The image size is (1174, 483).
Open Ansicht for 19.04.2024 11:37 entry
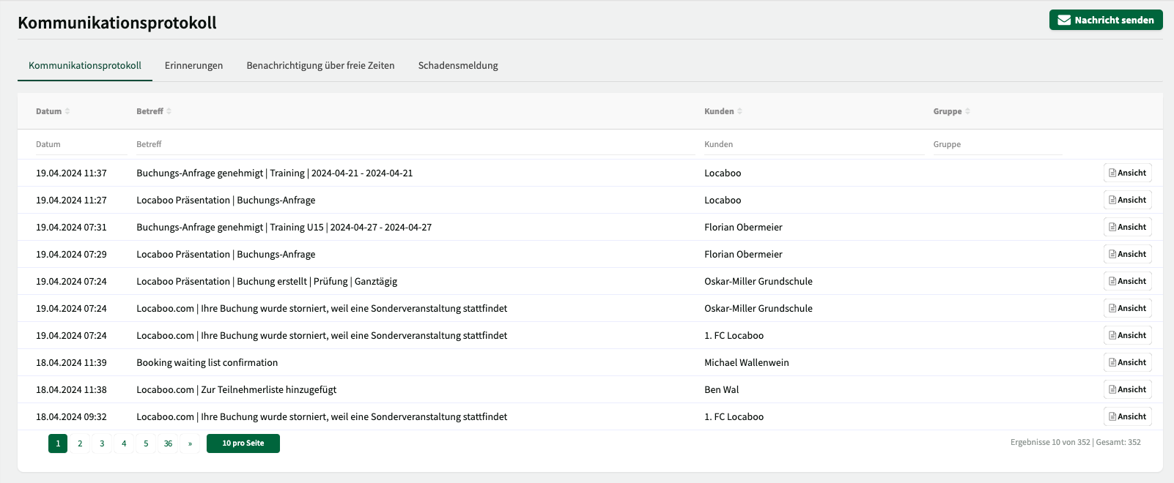click(1127, 173)
